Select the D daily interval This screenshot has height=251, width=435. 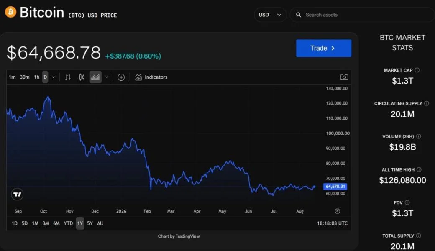tap(45, 77)
